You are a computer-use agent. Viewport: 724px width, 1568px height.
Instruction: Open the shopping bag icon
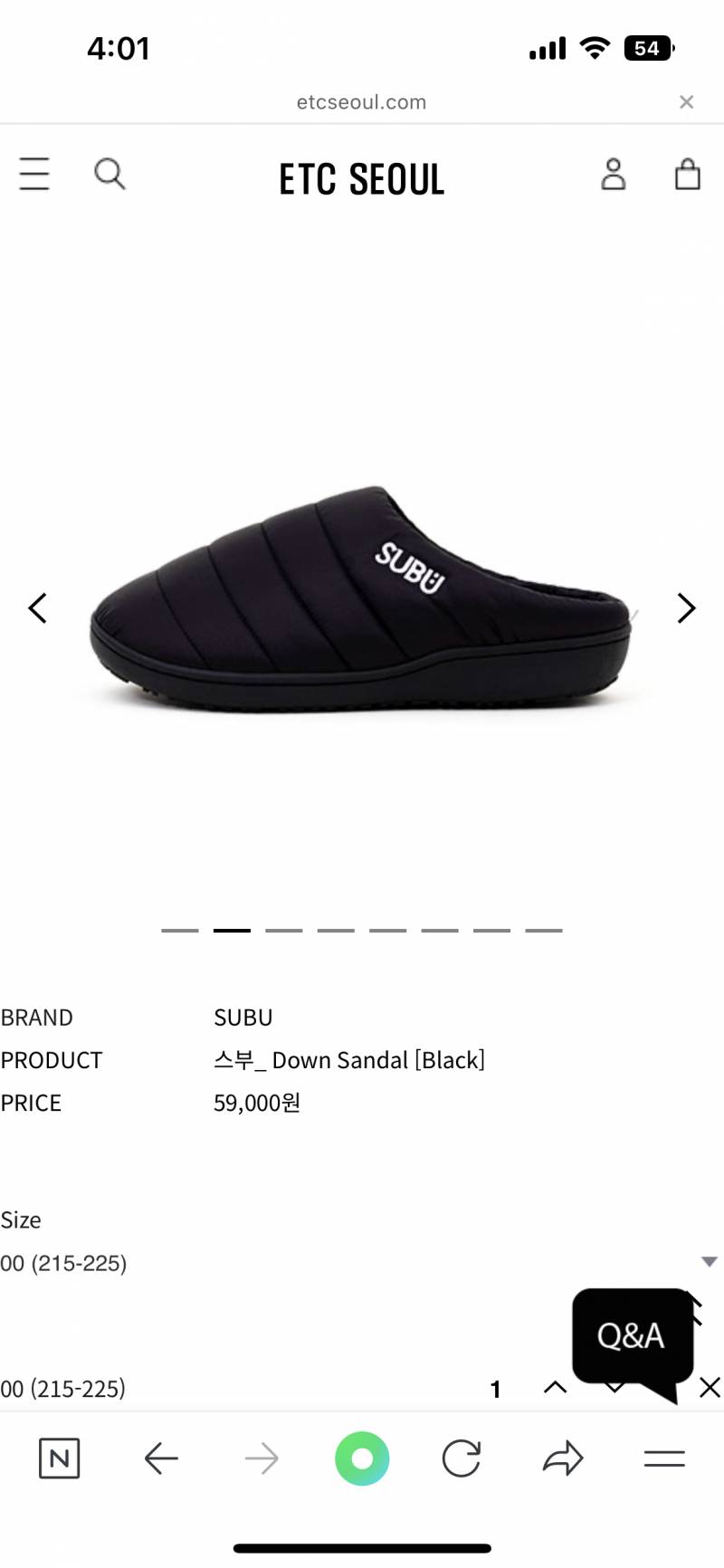click(x=688, y=174)
